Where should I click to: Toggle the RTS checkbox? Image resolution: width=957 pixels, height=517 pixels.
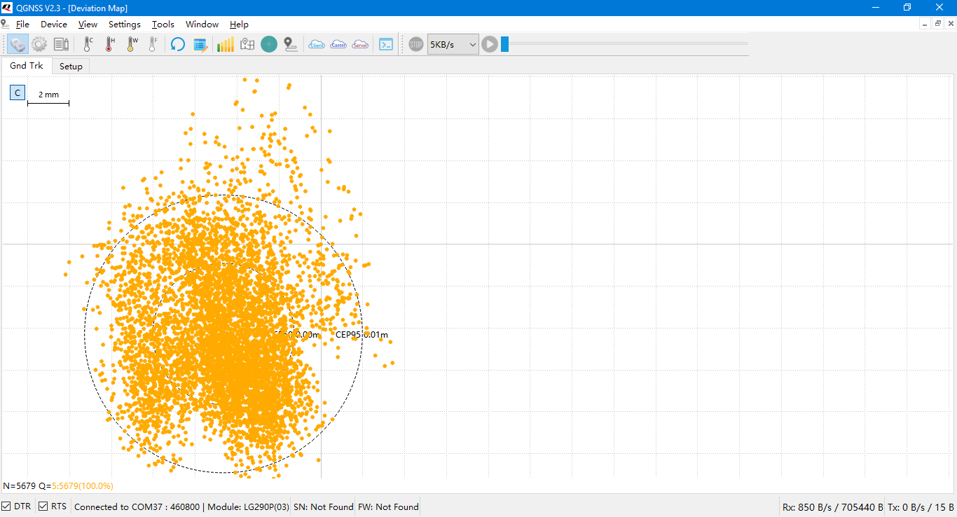43,506
